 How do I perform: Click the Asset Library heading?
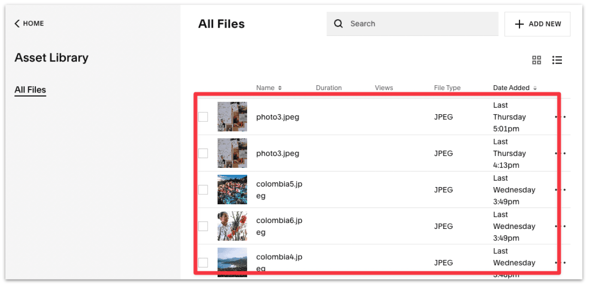point(51,58)
